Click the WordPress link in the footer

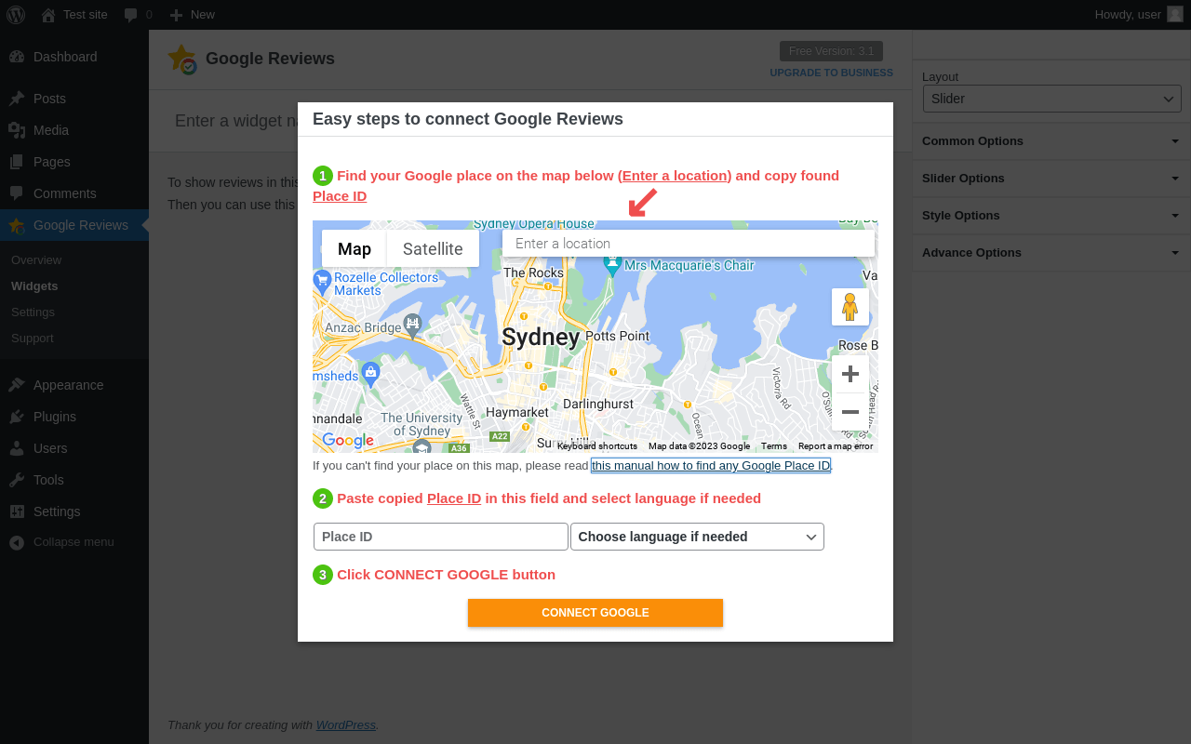pyautogui.click(x=346, y=725)
